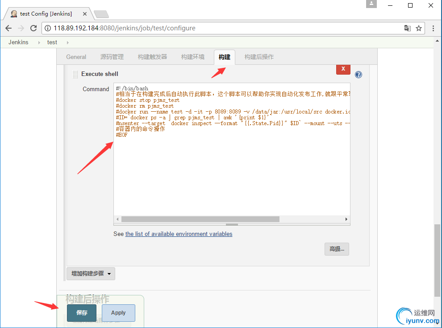442x328 pixels.
Task: Open a new browser tab
Action: (x=101, y=14)
